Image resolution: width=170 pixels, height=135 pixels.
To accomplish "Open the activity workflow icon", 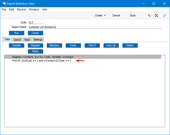I will (x=149, y=15).
